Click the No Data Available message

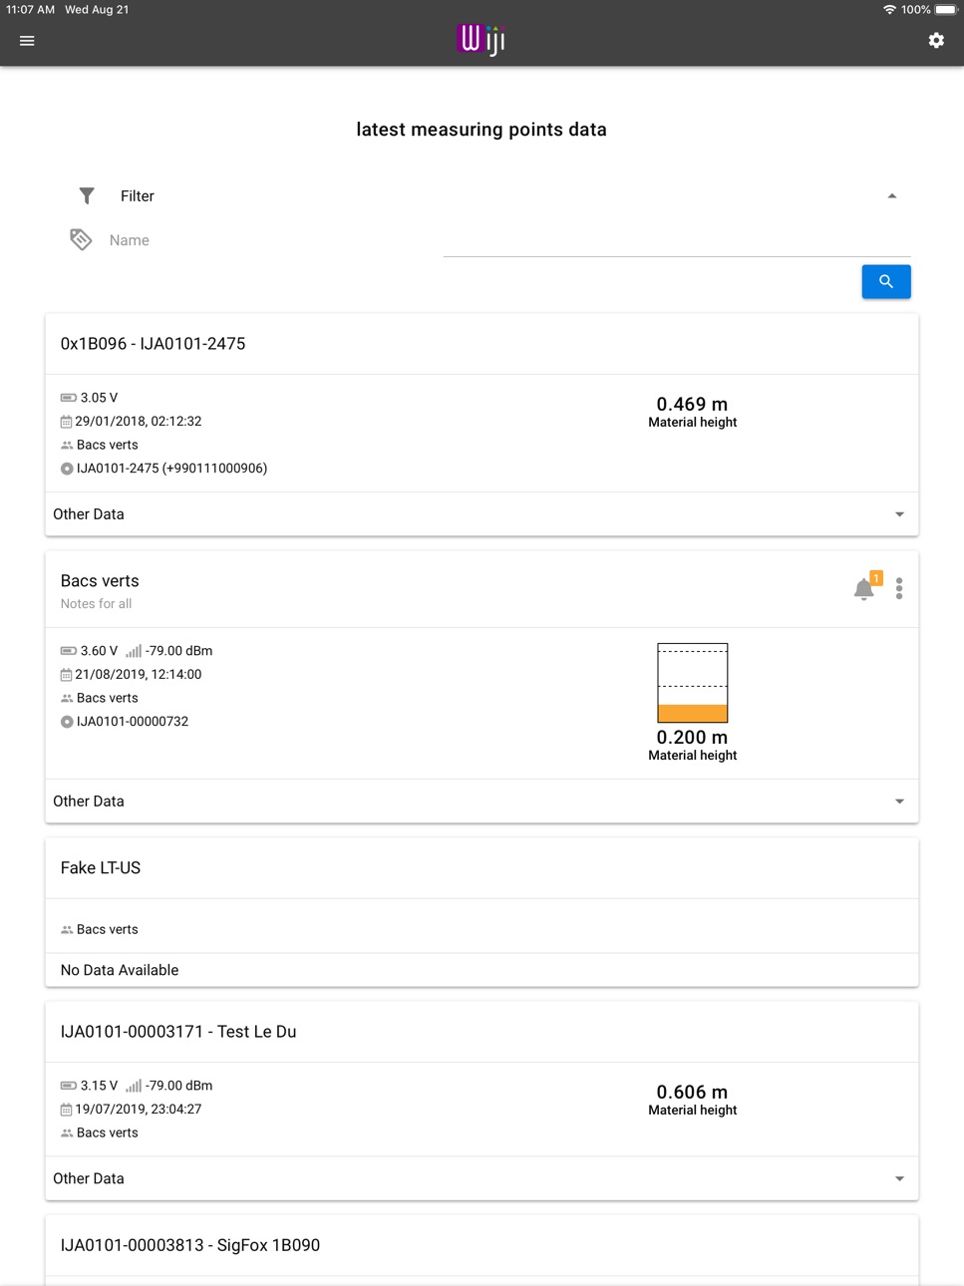coord(120,970)
